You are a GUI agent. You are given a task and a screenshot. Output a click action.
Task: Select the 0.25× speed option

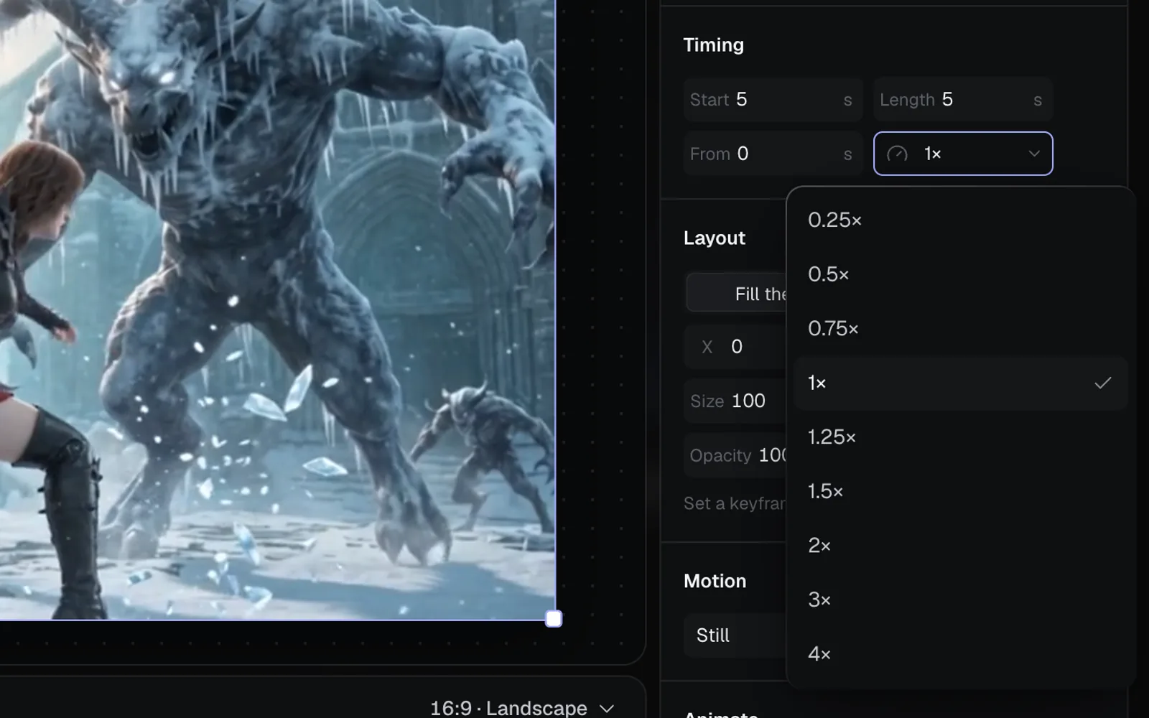[x=960, y=220]
